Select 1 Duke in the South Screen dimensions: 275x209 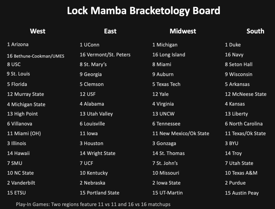click(233, 45)
